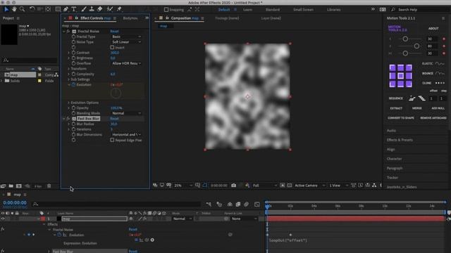The image size is (451, 253).
Task: Toggle Fractal Noise fx effect switch
Action: pos(68,31)
